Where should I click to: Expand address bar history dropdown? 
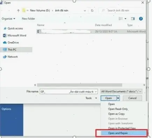point(85,11)
